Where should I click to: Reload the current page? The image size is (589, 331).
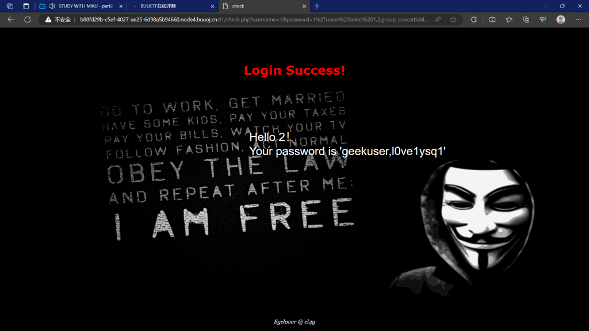coord(28,20)
